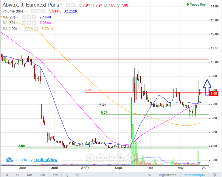Click the Nov label on time axis

click(181, 168)
